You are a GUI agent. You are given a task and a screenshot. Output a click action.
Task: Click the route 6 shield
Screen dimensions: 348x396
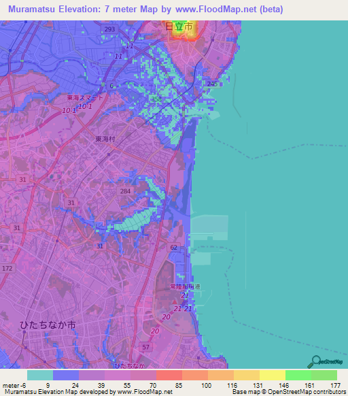tap(111, 86)
